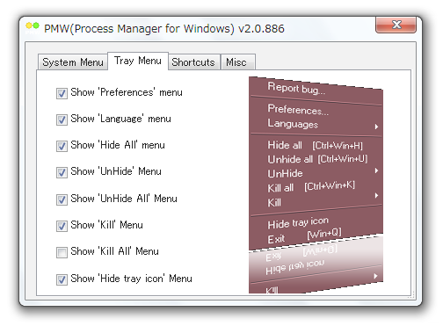443x326 pixels.
Task: Uncheck Show 'Hide tray icon' Menu
Action: point(62,279)
